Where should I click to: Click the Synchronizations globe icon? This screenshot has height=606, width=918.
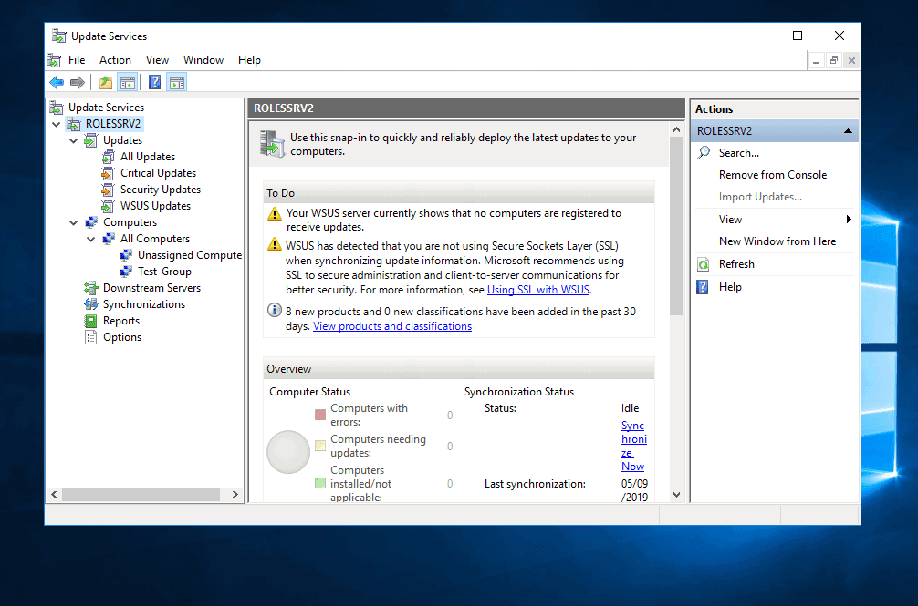[90, 303]
